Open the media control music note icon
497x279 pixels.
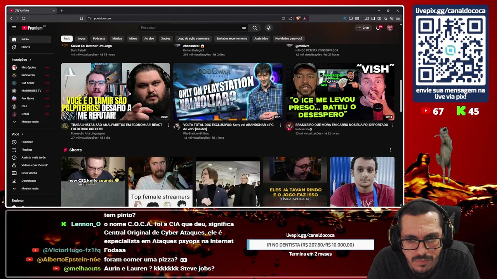pos(367,18)
